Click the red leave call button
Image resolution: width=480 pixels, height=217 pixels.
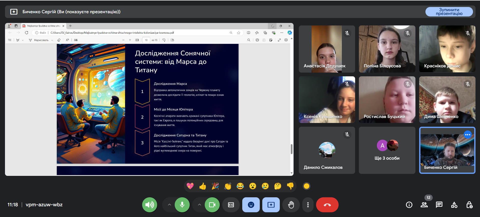(327, 205)
